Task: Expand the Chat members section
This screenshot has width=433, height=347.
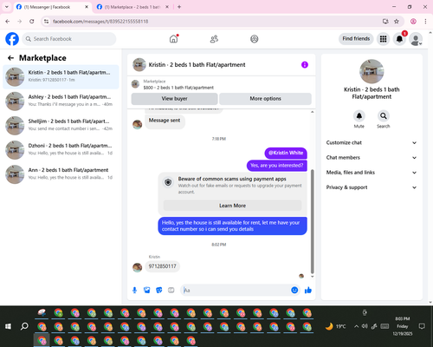Action: coord(372,158)
